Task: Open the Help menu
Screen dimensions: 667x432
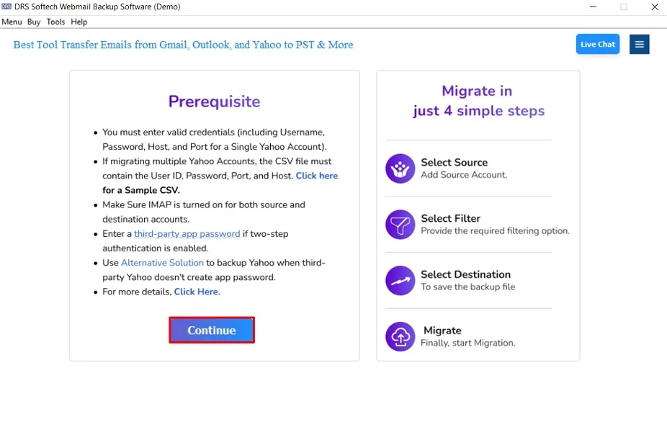Action: pos(79,22)
